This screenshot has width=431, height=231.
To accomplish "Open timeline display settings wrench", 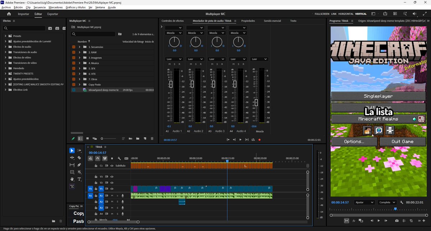I will [x=119, y=158].
